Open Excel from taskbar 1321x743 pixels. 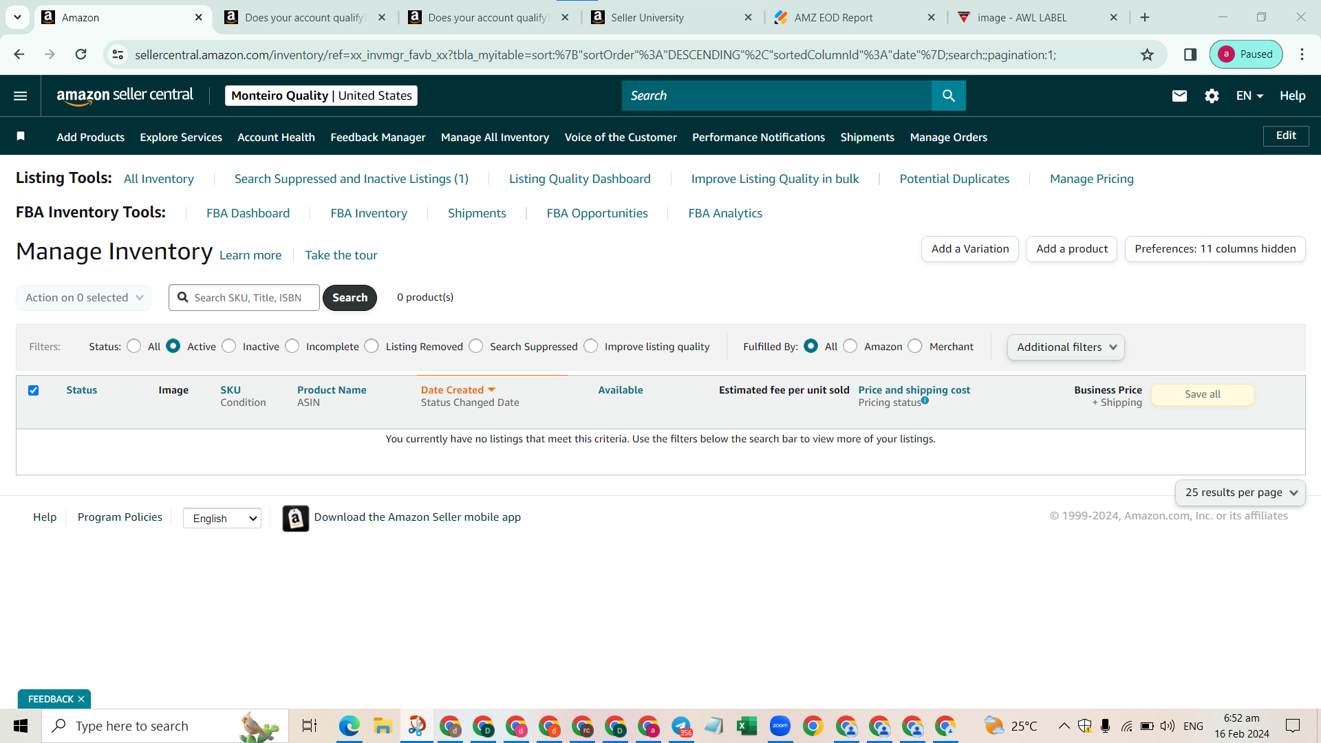tap(747, 726)
